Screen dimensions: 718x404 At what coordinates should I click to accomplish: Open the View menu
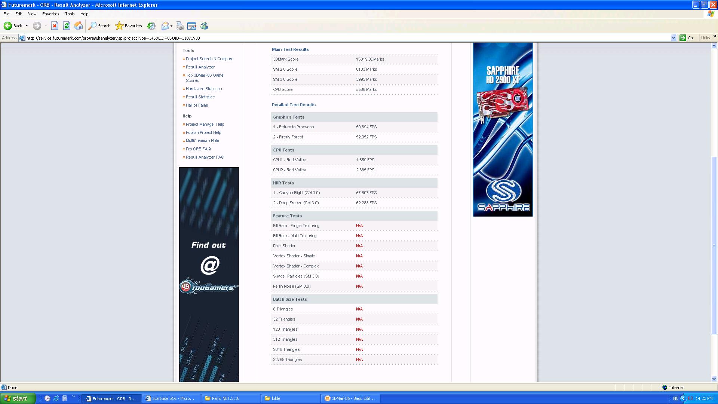[x=32, y=14]
